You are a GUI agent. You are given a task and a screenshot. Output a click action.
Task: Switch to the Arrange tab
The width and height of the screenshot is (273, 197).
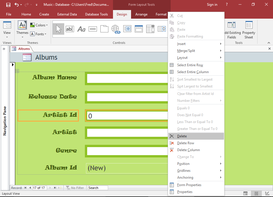[x=141, y=14]
